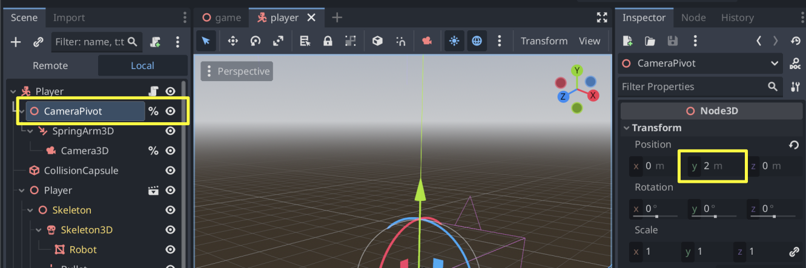This screenshot has height=268, width=806.
Task: Open the Transform menu button
Action: (x=544, y=41)
